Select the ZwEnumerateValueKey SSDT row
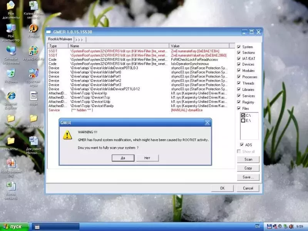308x231 pixels. pyautogui.click(x=138, y=55)
